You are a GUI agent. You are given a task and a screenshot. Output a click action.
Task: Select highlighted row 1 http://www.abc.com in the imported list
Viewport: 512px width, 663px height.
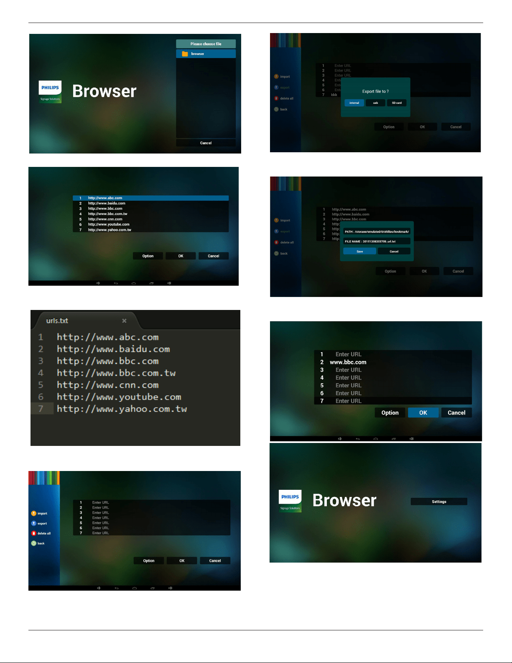150,198
